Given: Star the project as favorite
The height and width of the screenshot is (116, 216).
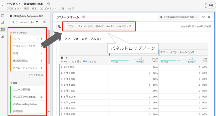Looking at the screenshot, I should click(49, 4).
